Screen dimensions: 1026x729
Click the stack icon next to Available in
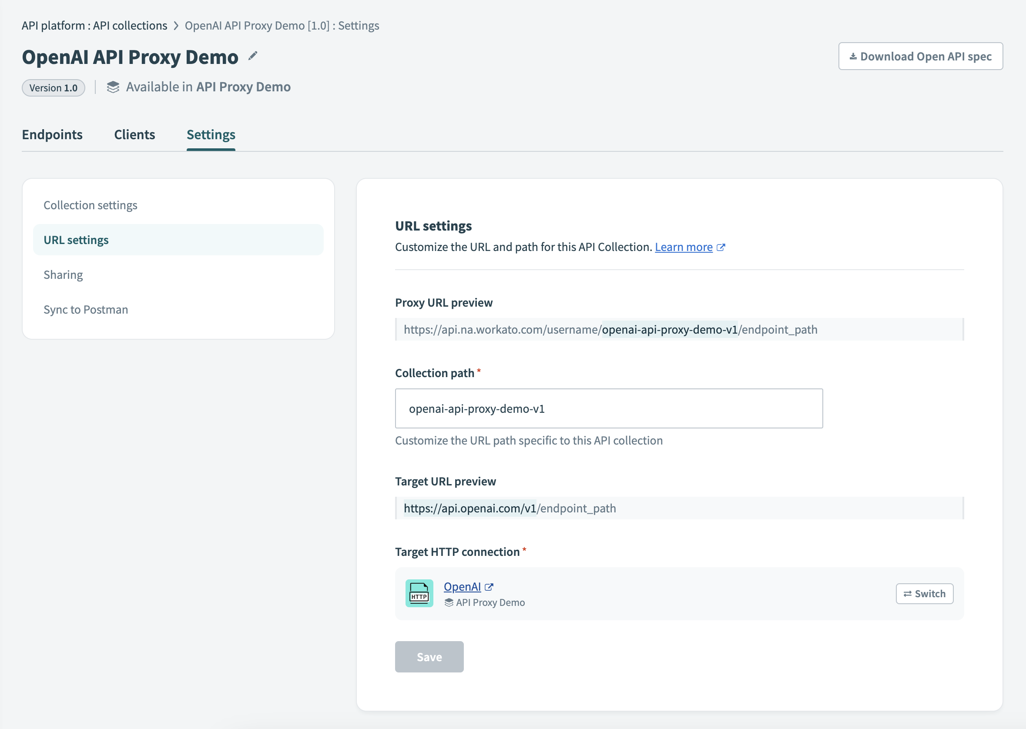coord(113,87)
